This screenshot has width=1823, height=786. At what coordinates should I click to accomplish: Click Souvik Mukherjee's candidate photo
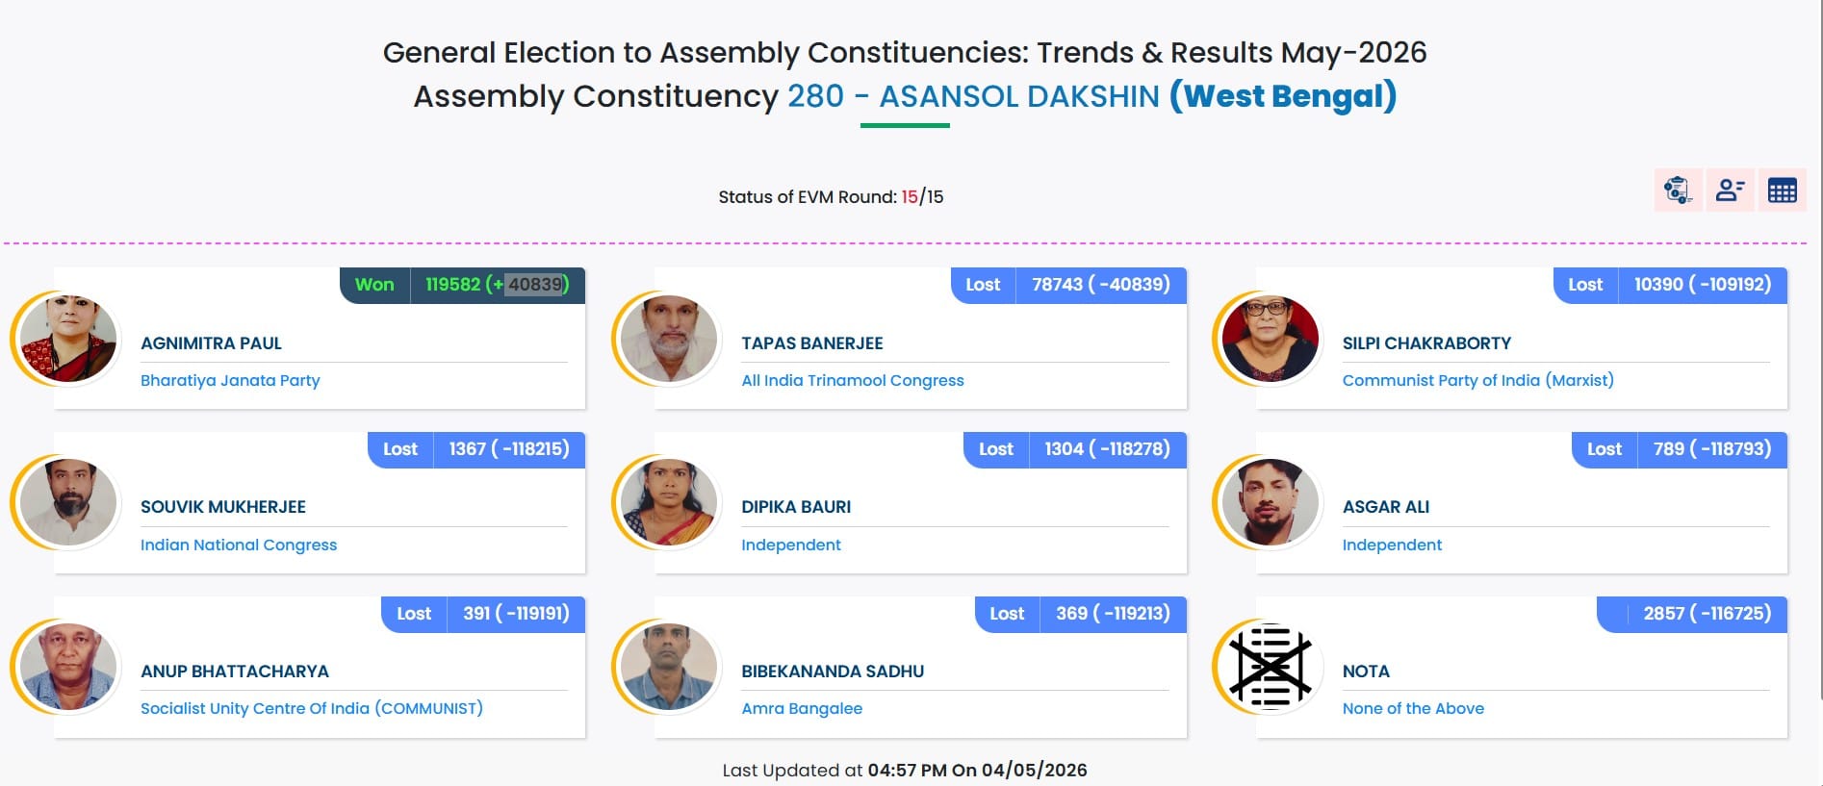point(68,502)
